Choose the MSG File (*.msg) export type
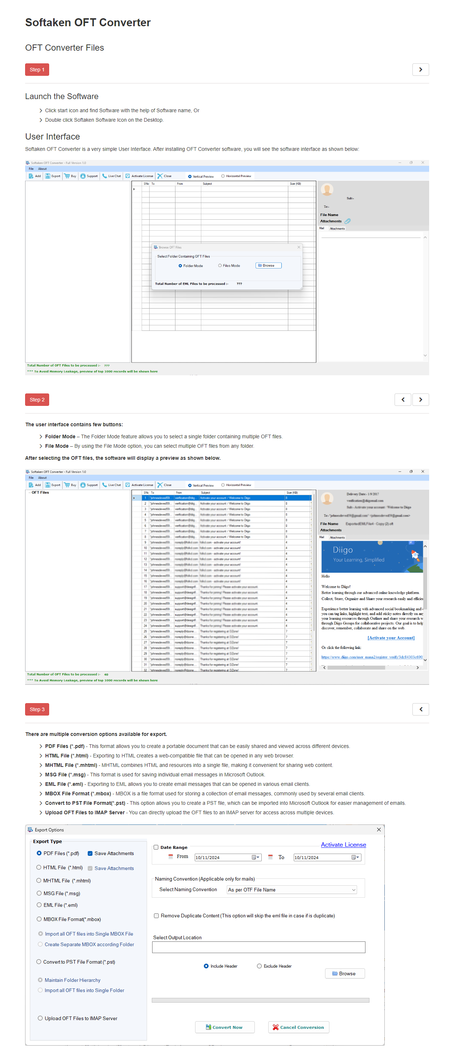The width and height of the screenshot is (463, 1058). (39, 893)
